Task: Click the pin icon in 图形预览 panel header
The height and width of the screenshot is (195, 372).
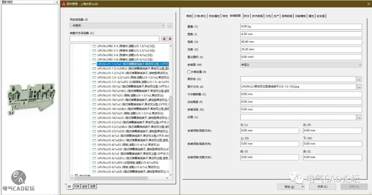Action: [x=54, y=2]
